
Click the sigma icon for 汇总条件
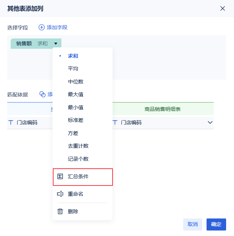click(60, 177)
